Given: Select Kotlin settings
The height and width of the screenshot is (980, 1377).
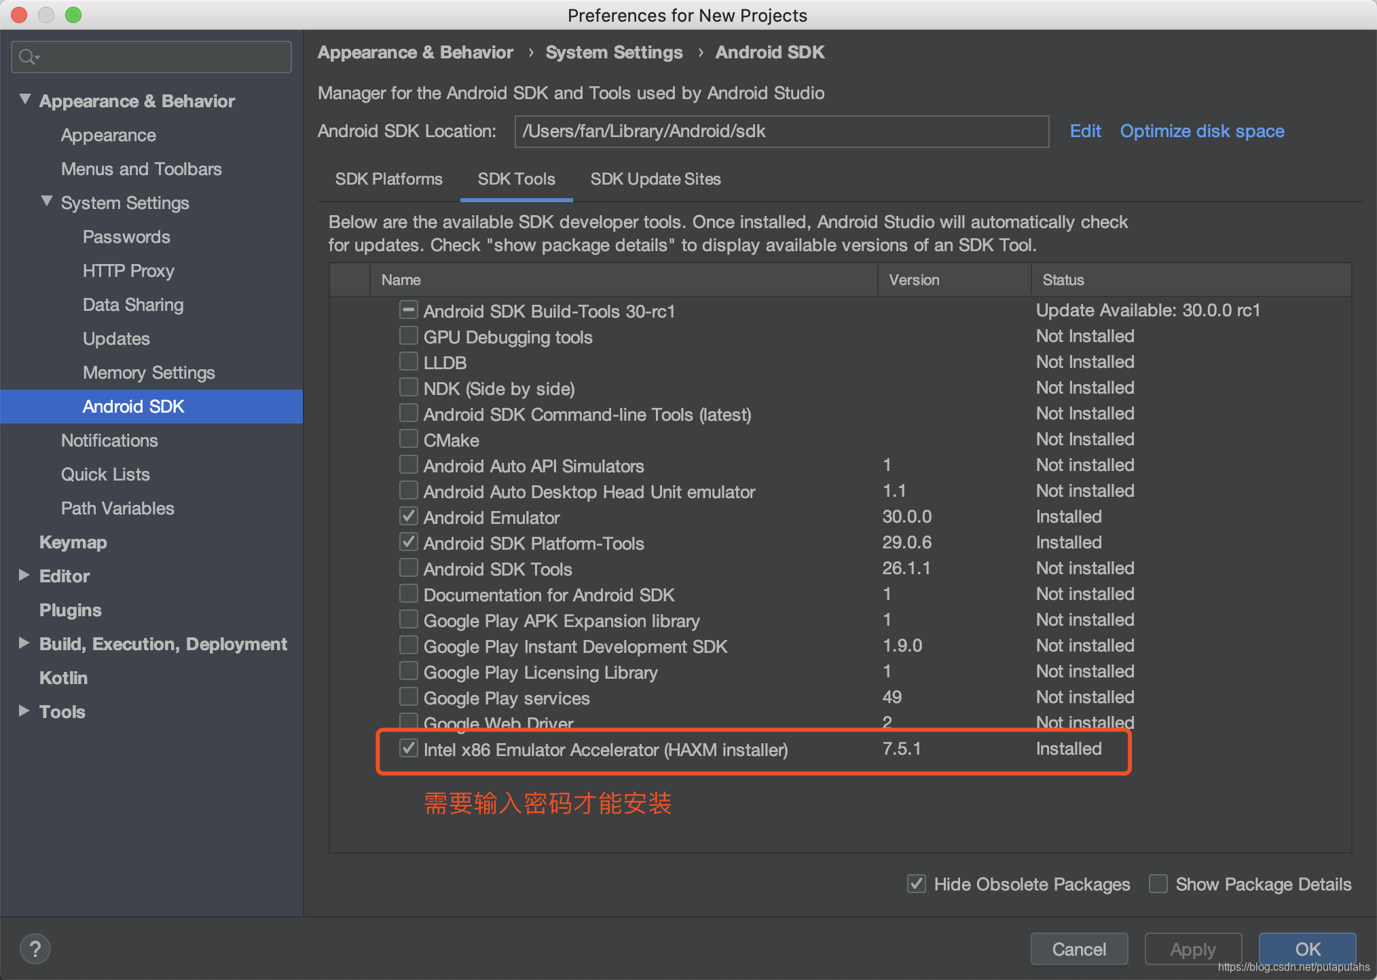Looking at the screenshot, I should [63, 678].
